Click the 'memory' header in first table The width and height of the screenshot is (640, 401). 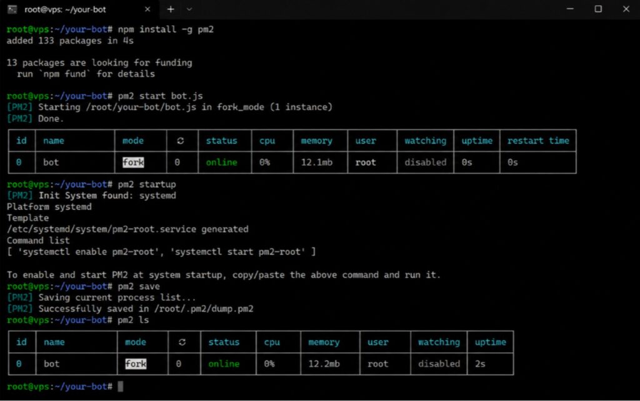point(317,141)
